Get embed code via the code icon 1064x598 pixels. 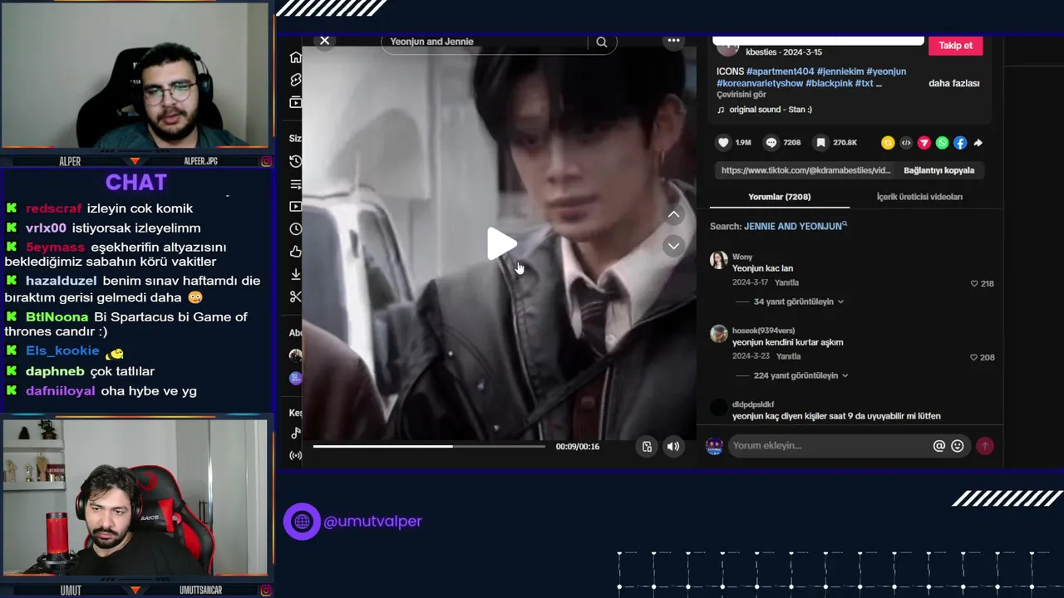coord(906,143)
